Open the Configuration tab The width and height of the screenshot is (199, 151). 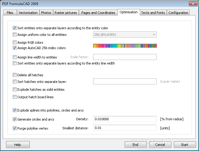pos(178,13)
